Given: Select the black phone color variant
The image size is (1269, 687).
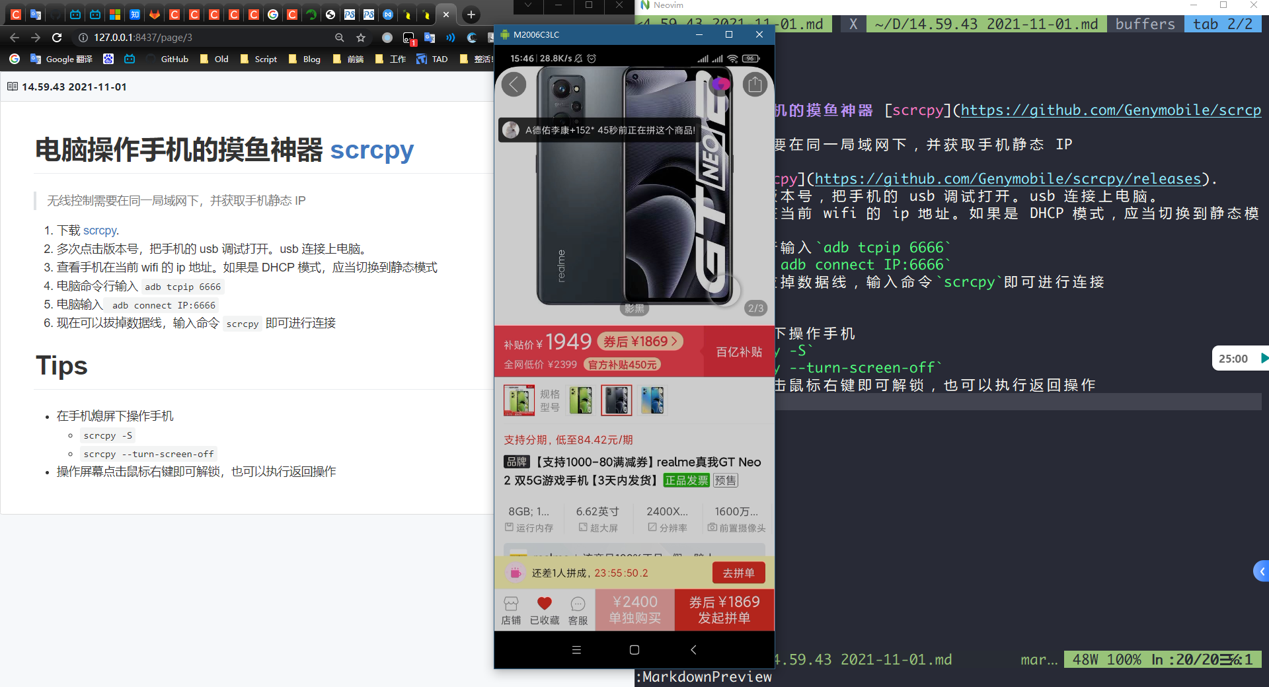Looking at the screenshot, I should coord(616,400).
